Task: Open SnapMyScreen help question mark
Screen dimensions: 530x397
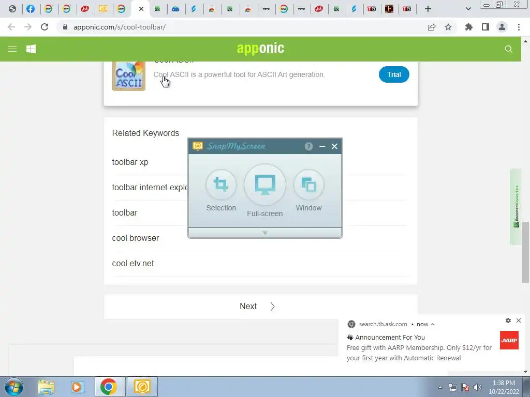Action: [x=308, y=146]
